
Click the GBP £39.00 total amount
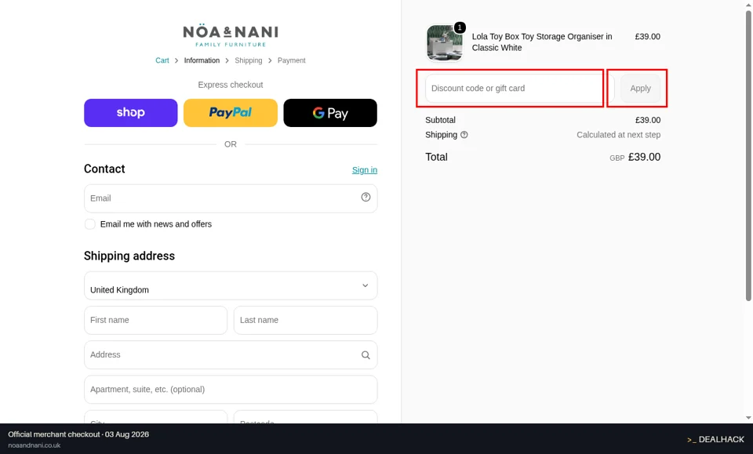tap(635, 158)
